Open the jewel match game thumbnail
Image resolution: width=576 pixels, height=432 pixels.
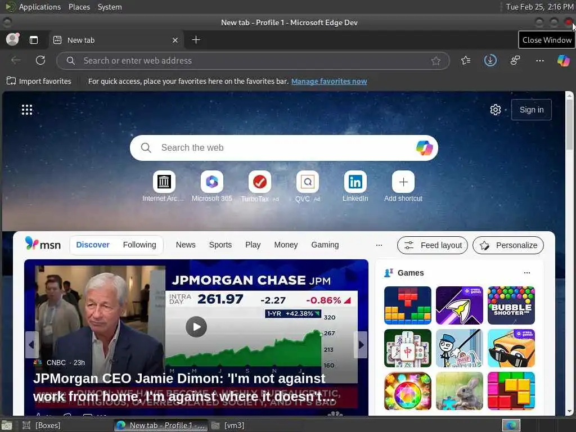coord(407,390)
